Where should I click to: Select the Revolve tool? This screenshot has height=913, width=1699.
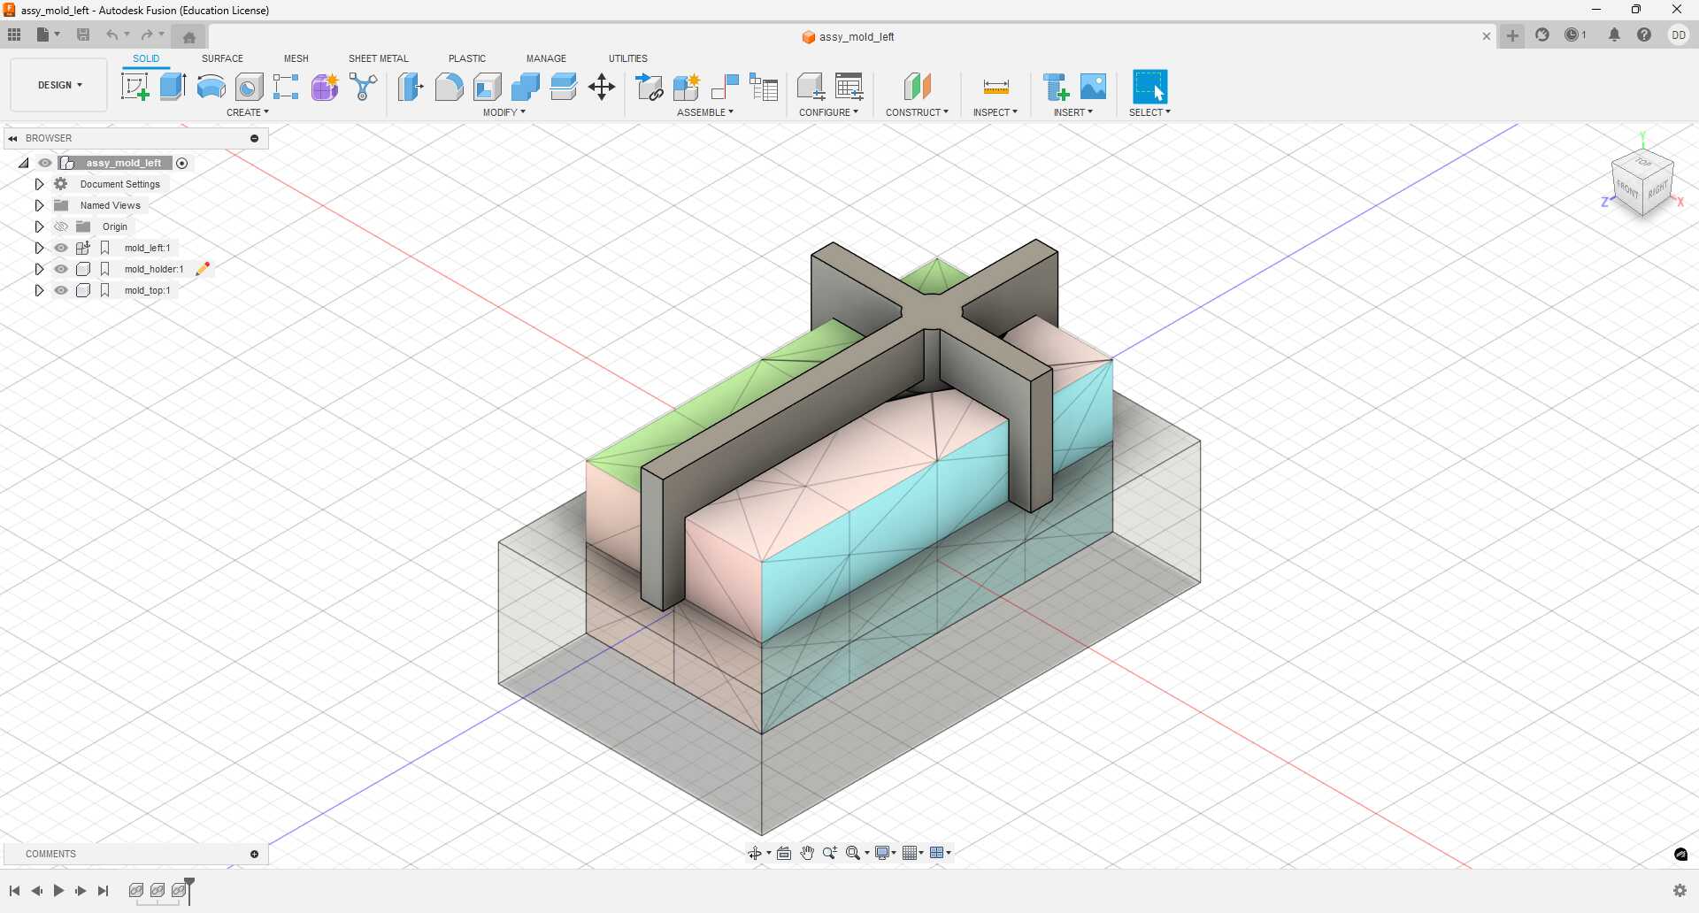point(210,86)
